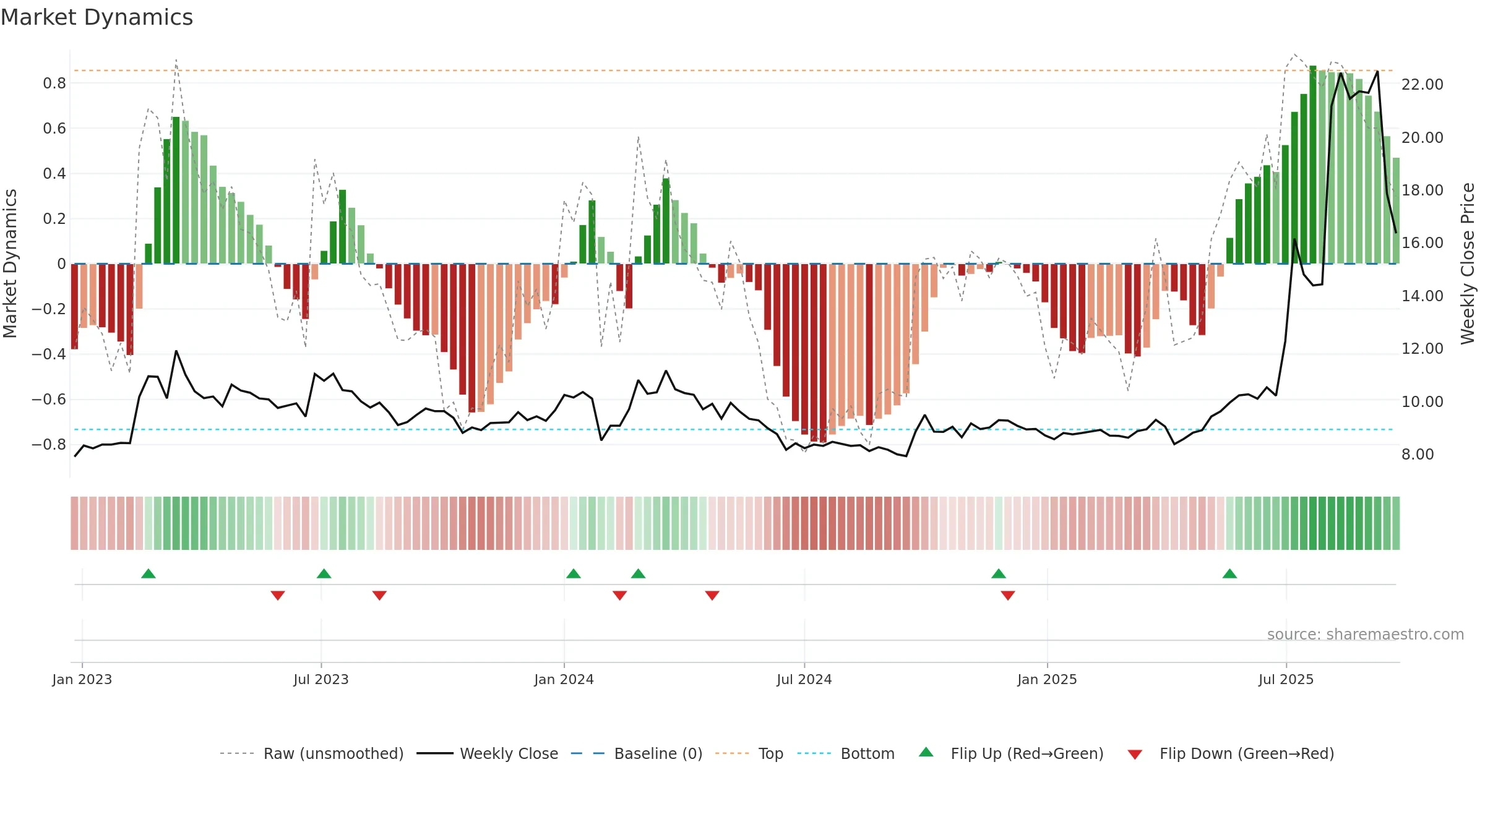Select the green flip-up marker at Jul 2023

coord(324,573)
